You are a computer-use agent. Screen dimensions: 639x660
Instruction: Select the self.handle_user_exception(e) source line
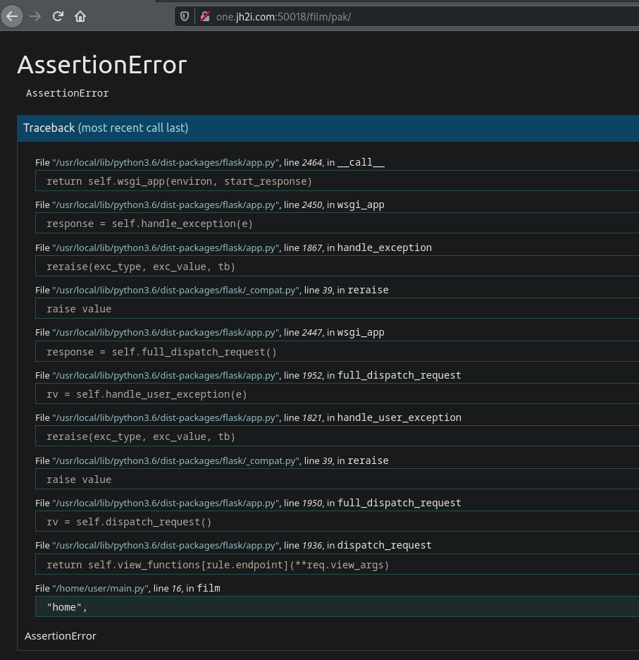pos(147,394)
